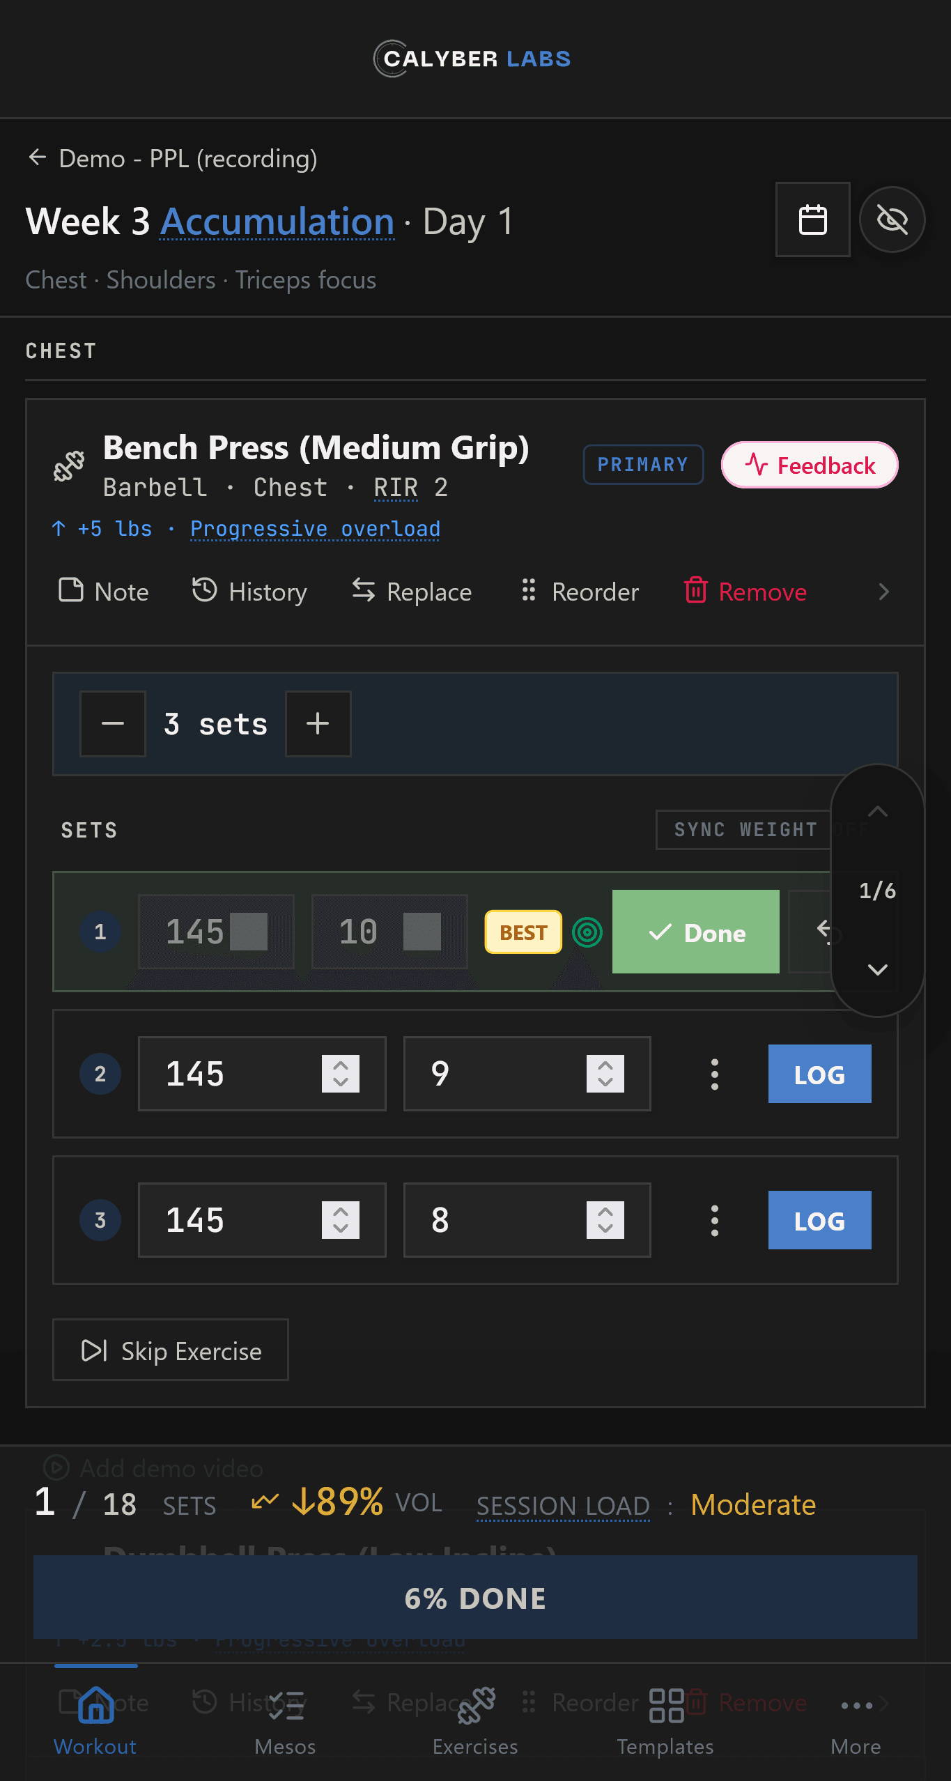The width and height of the screenshot is (951, 1781).
Task: Increase set count with plus button
Action: (318, 723)
